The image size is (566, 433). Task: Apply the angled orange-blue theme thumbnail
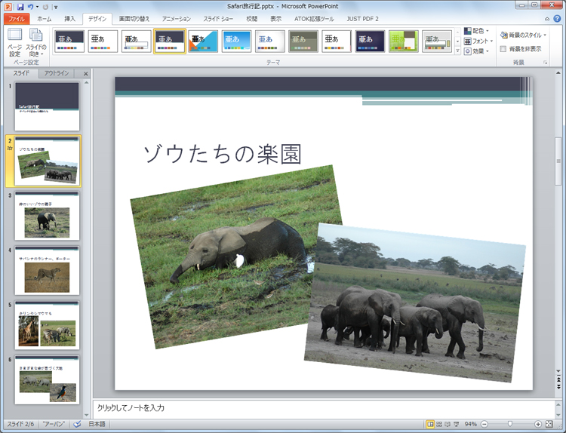click(x=203, y=41)
